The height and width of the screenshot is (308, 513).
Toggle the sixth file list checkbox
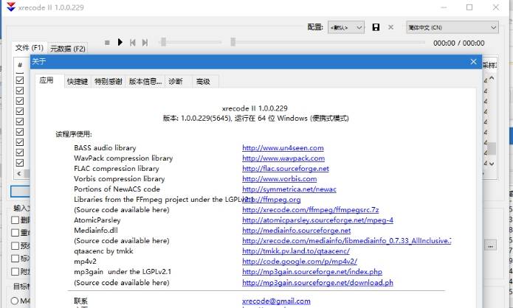20,132
